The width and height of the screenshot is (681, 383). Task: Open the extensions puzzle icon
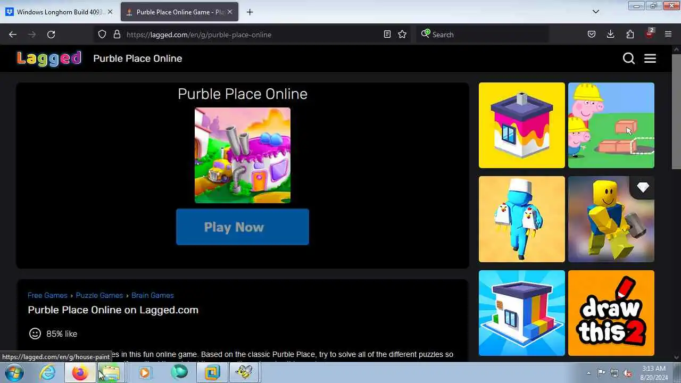(x=630, y=35)
